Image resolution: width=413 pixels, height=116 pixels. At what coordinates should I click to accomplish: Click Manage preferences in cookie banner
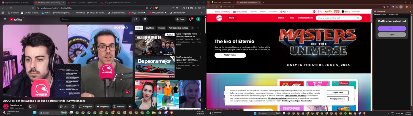point(338,99)
